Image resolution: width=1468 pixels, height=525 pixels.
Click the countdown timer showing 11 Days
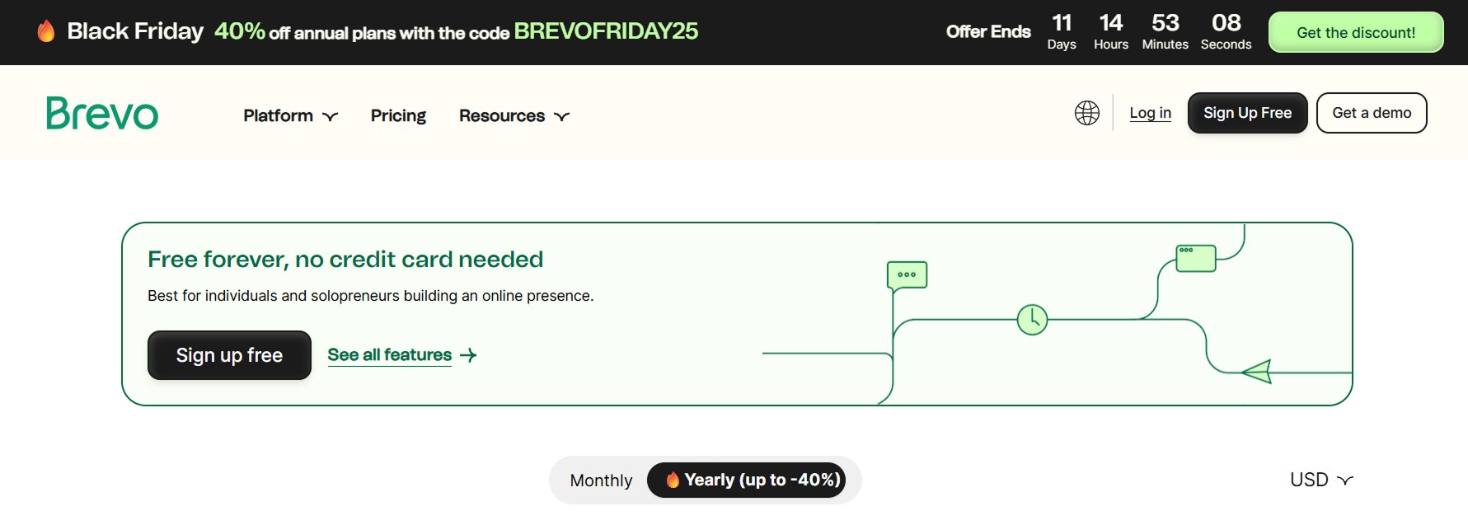tap(1062, 30)
